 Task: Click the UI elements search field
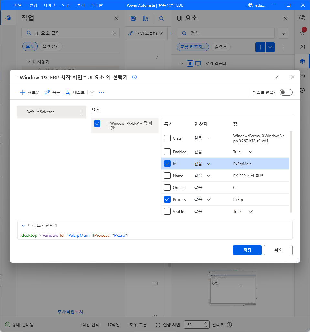(226, 33)
